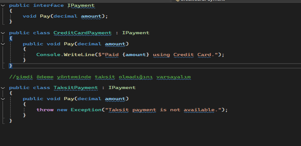The height and width of the screenshot is (146, 301).
Task: Click the green Turkish comment line
Action: (x=100, y=77)
